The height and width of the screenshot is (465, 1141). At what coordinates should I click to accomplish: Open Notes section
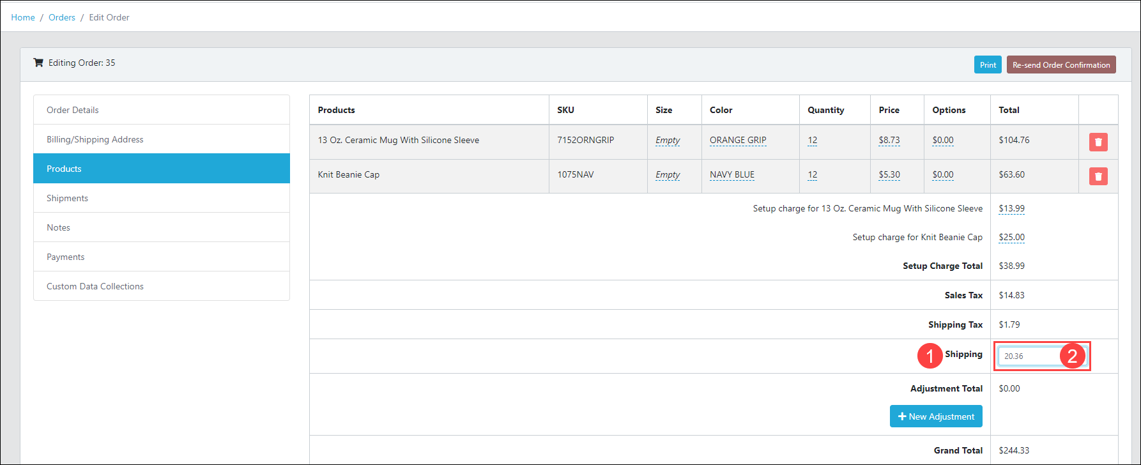[x=162, y=227]
